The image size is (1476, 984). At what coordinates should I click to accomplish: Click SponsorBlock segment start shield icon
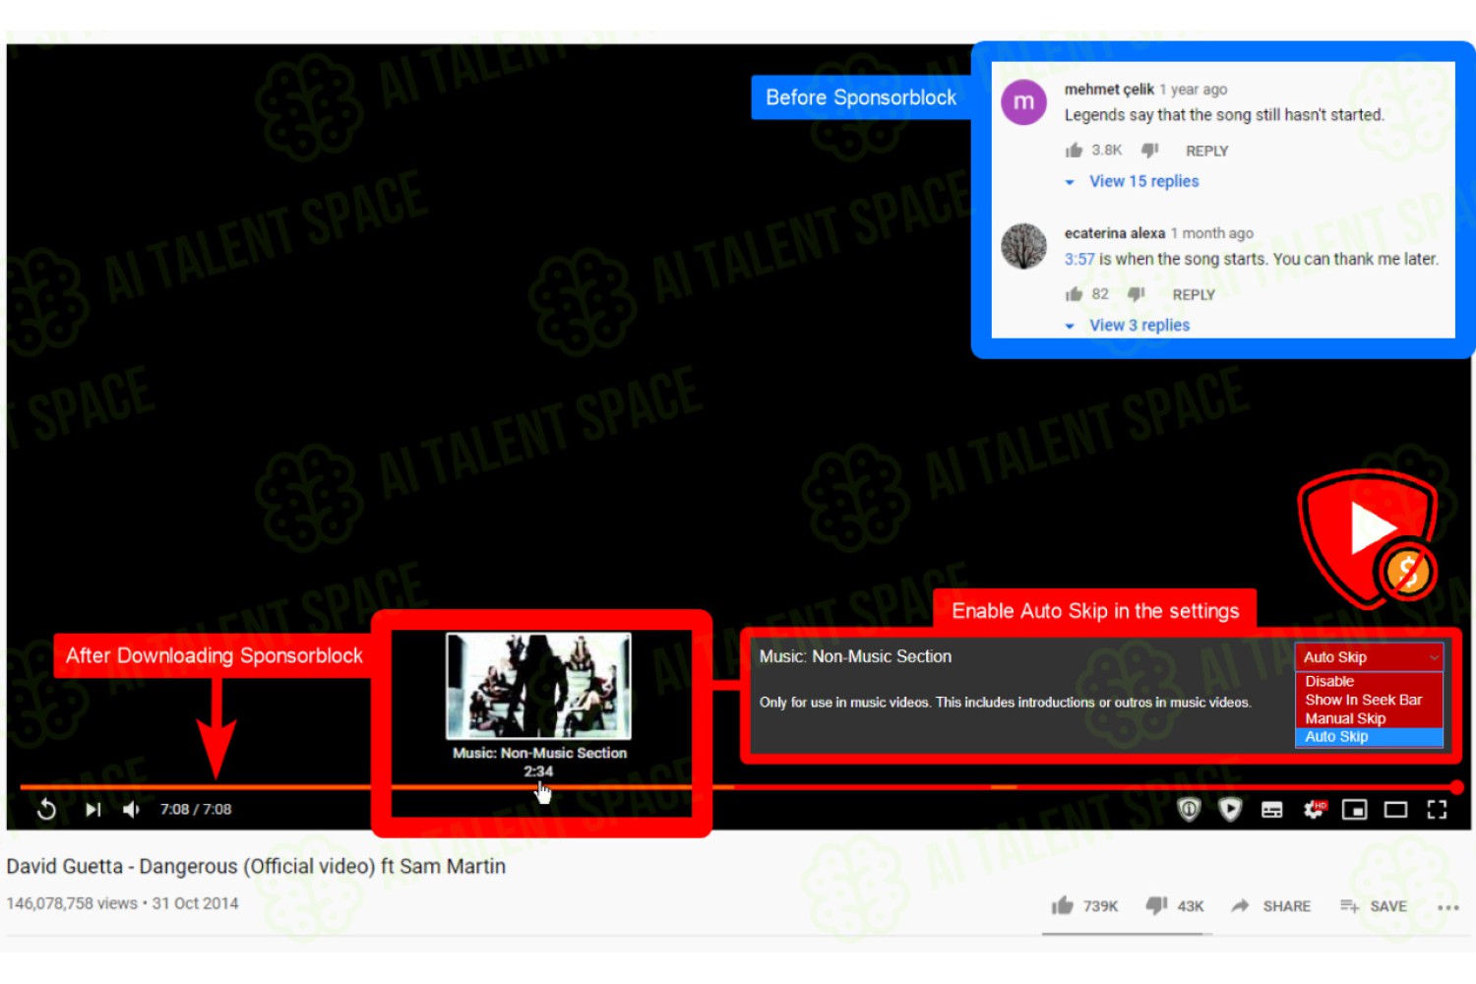coord(1230,810)
